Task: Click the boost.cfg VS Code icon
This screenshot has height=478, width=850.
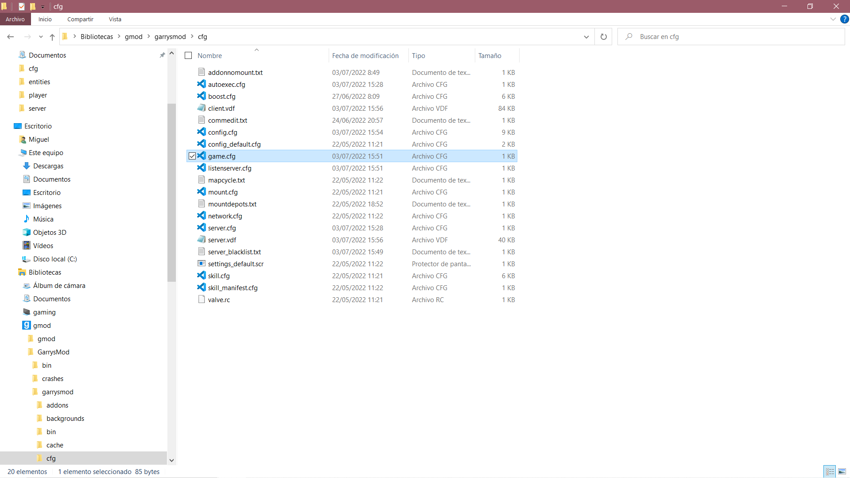Action: coord(202,96)
